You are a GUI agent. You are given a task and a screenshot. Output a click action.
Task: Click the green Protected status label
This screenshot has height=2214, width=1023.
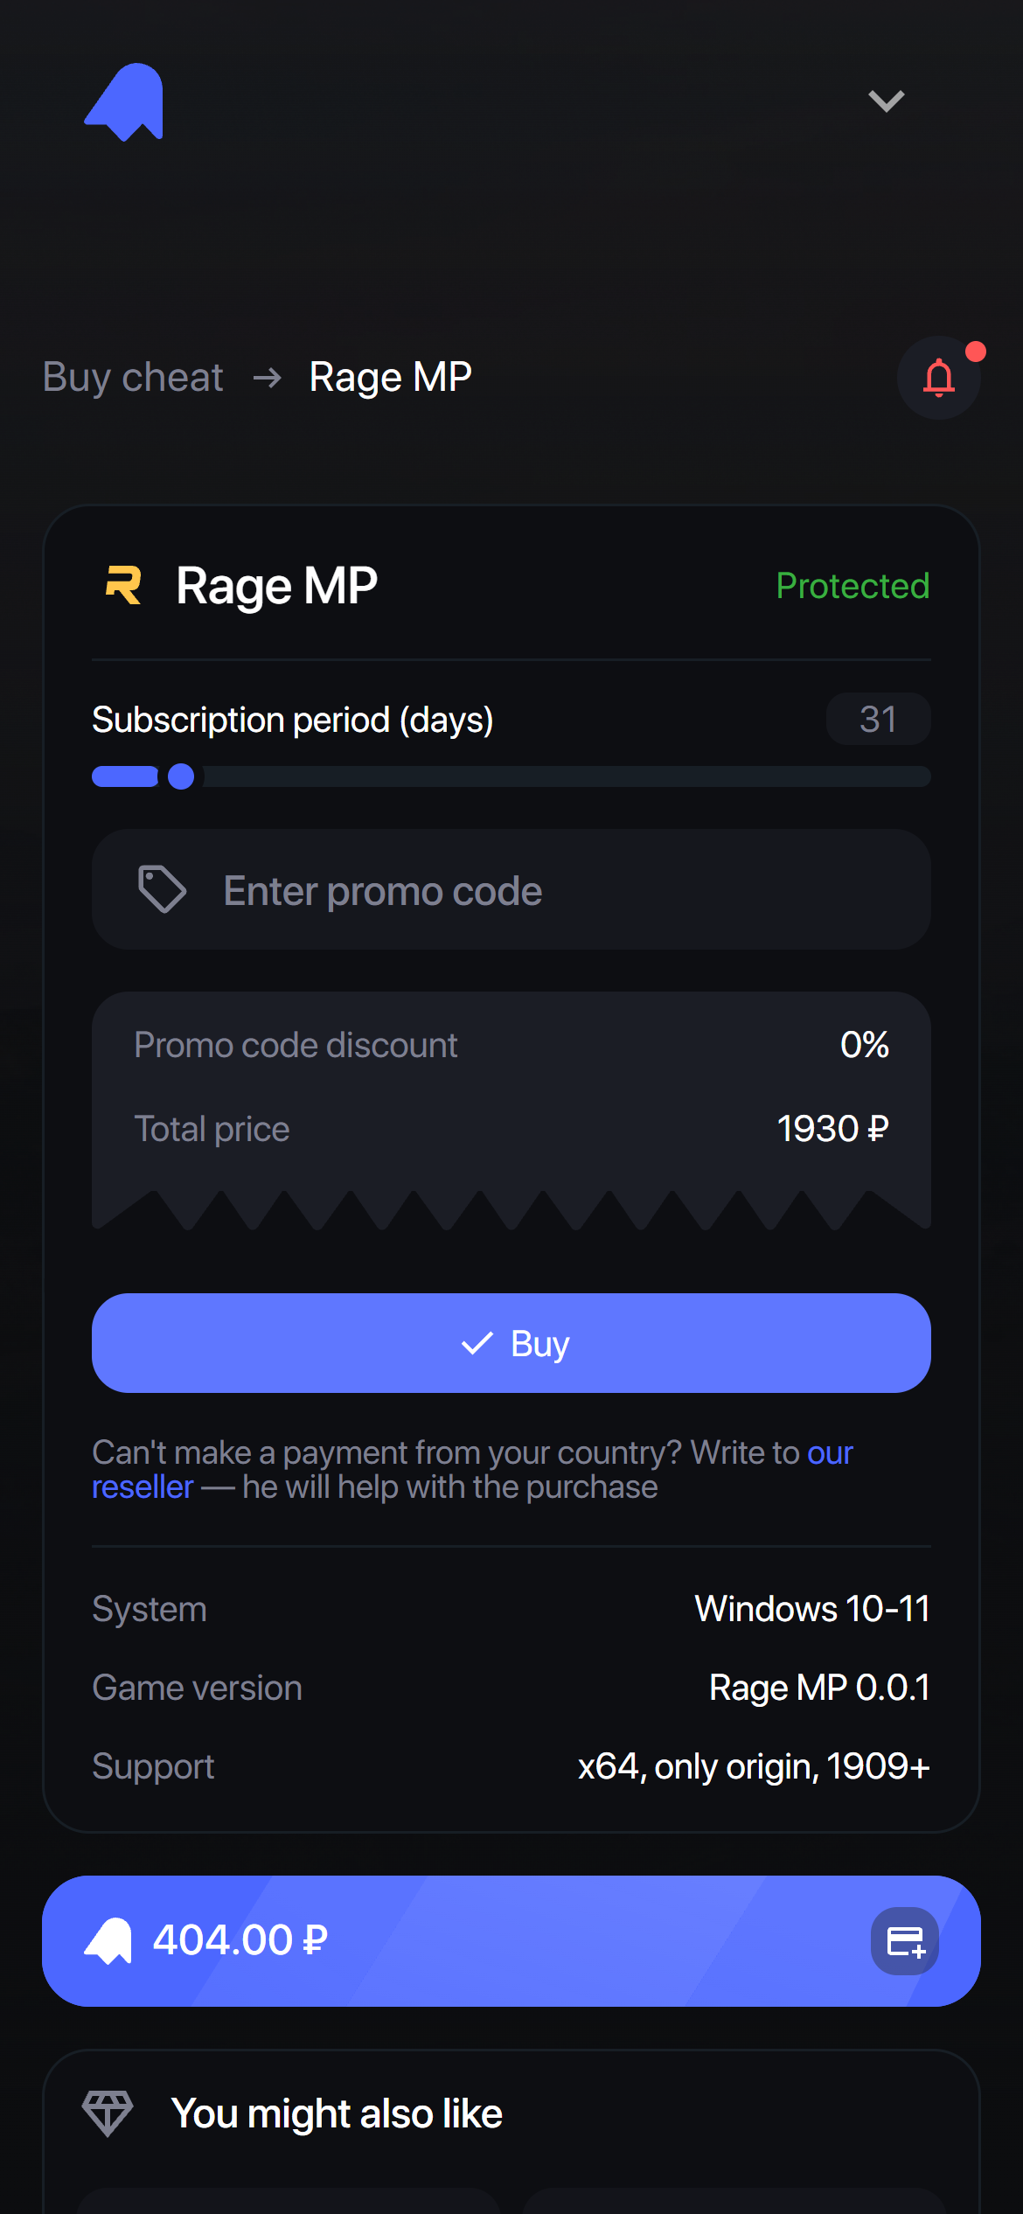tap(852, 586)
